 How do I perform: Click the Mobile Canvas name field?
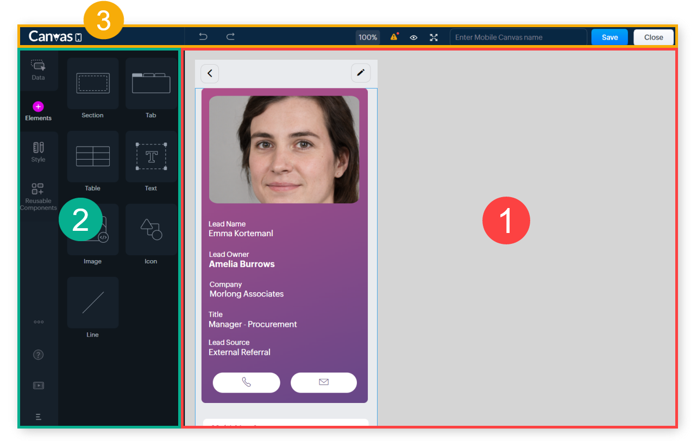point(518,37)
